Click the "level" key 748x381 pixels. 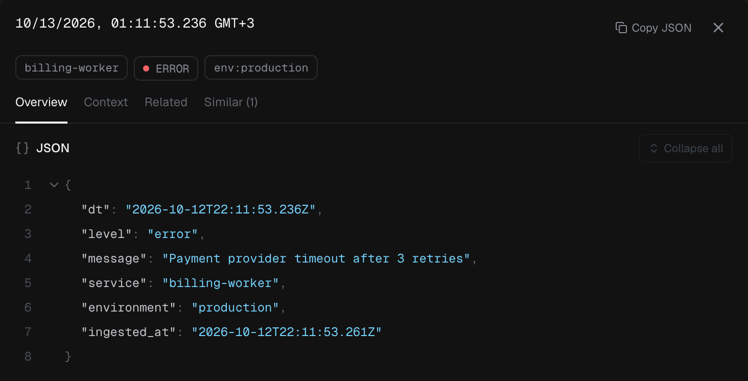click(x=107, y=234)
